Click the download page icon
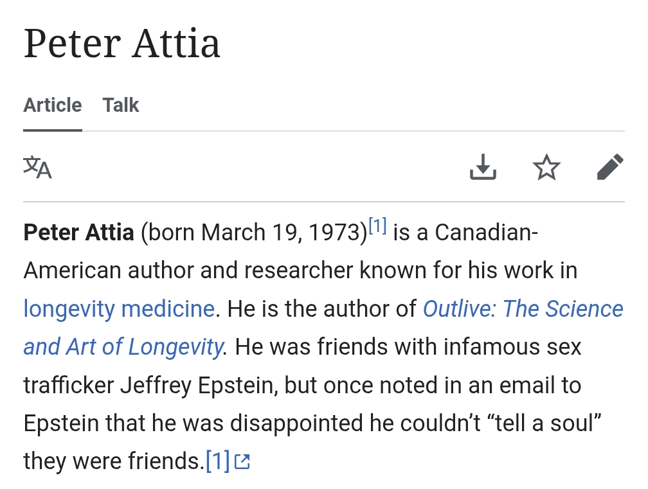The height and width of the screenshot is (489, 648). [x=483, y=168]
